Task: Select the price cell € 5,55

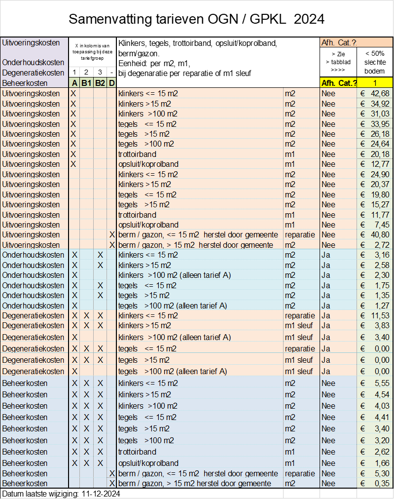Action: point(375,383)
